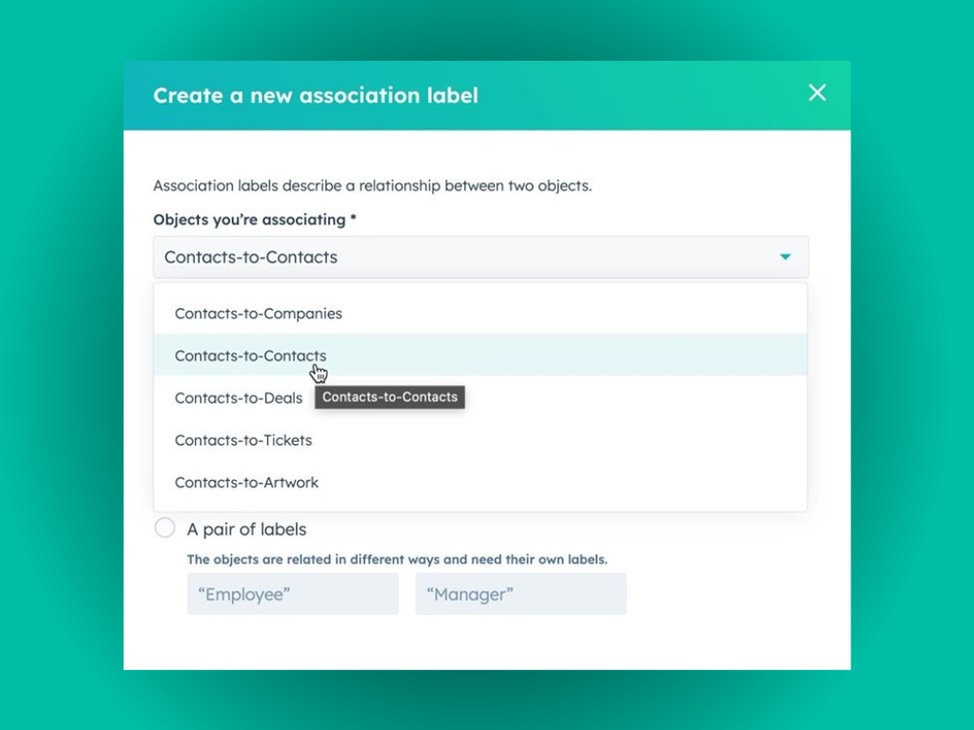The height and width of the screenshot is (730, 974).
Task: Click the Create a new association label title
Action: pos(317,95)
